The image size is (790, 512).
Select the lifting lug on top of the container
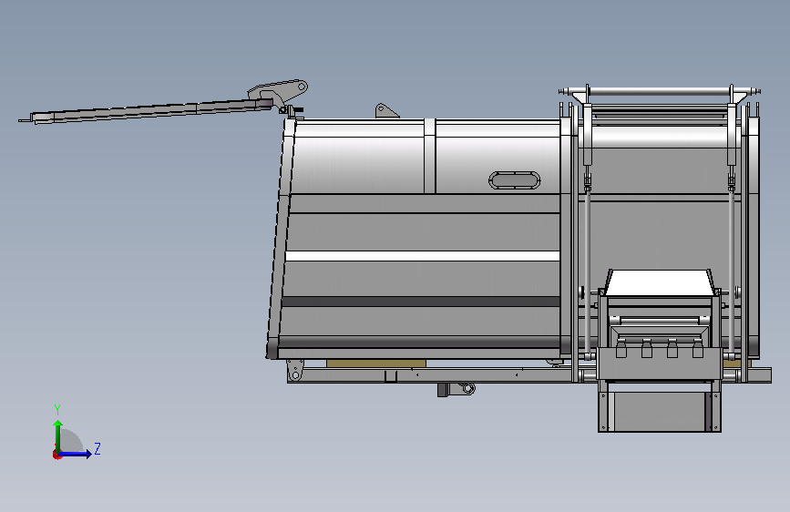[x=386, y=111]
